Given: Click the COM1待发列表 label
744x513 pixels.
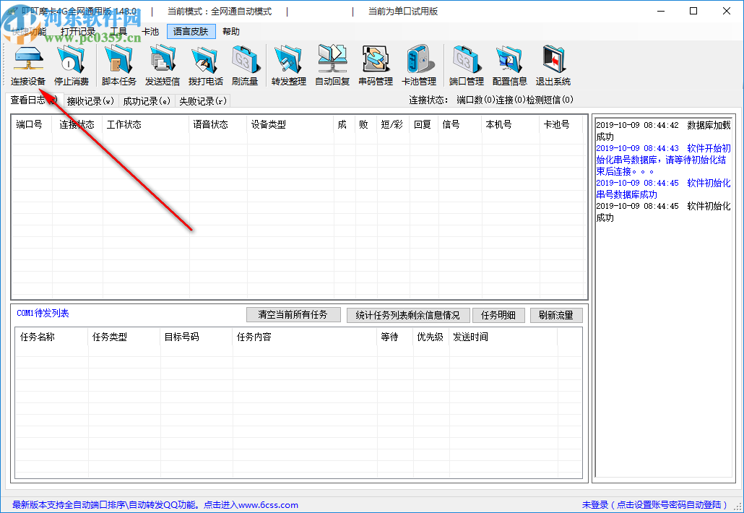Looking at the screenshot, I should (43, 313).
